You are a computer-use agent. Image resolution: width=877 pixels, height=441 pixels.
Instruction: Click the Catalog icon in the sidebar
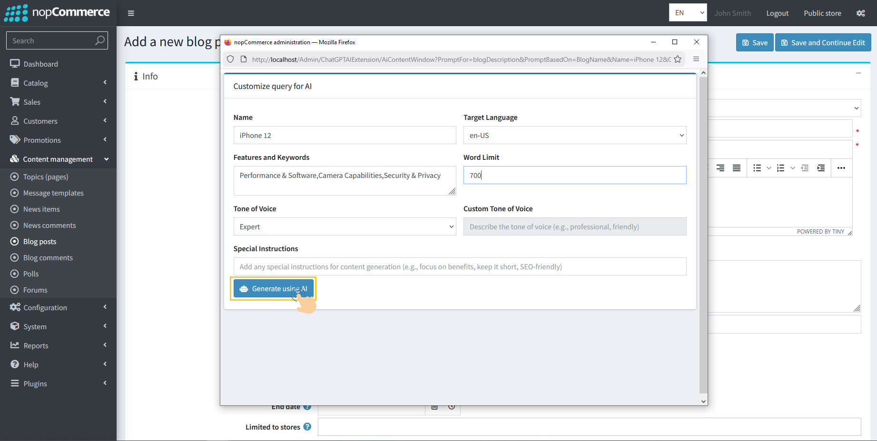[14, 82]
